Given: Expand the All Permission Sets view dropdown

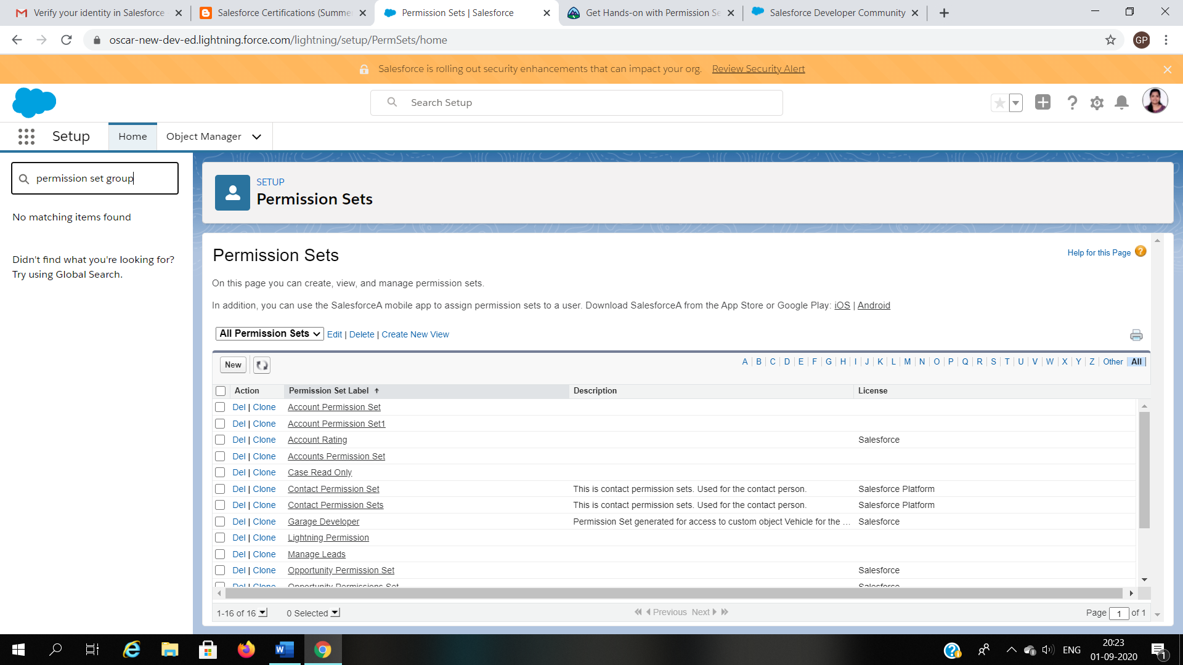Looking at the screenshot, I should (269, 334).
